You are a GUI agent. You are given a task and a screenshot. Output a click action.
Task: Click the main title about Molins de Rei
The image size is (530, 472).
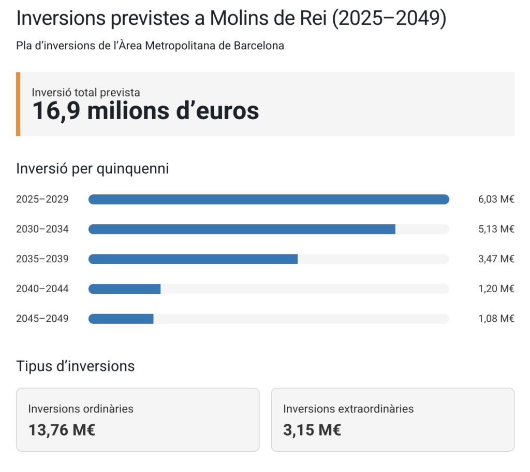[x=231, y=19]
